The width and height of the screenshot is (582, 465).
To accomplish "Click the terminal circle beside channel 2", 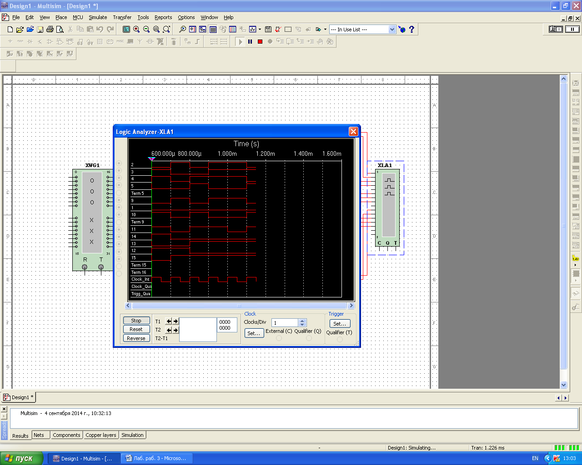I will point(119,163).
